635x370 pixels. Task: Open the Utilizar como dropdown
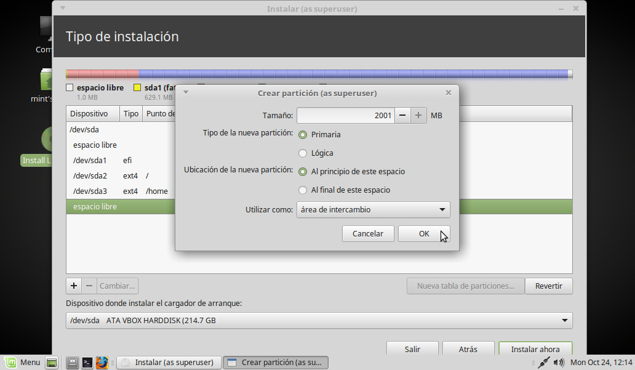tap(373, 209)
